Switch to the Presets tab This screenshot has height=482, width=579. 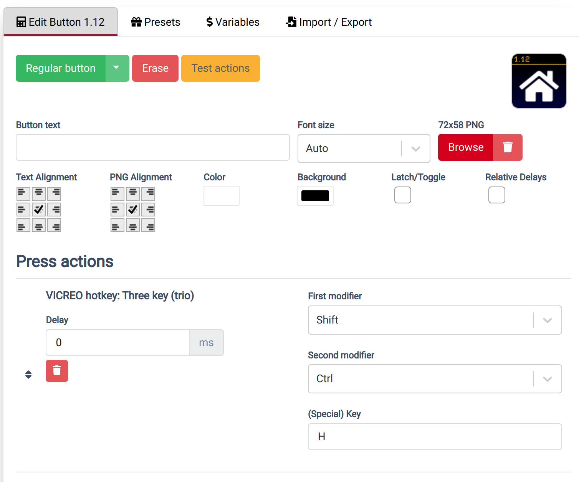(155, 22)
